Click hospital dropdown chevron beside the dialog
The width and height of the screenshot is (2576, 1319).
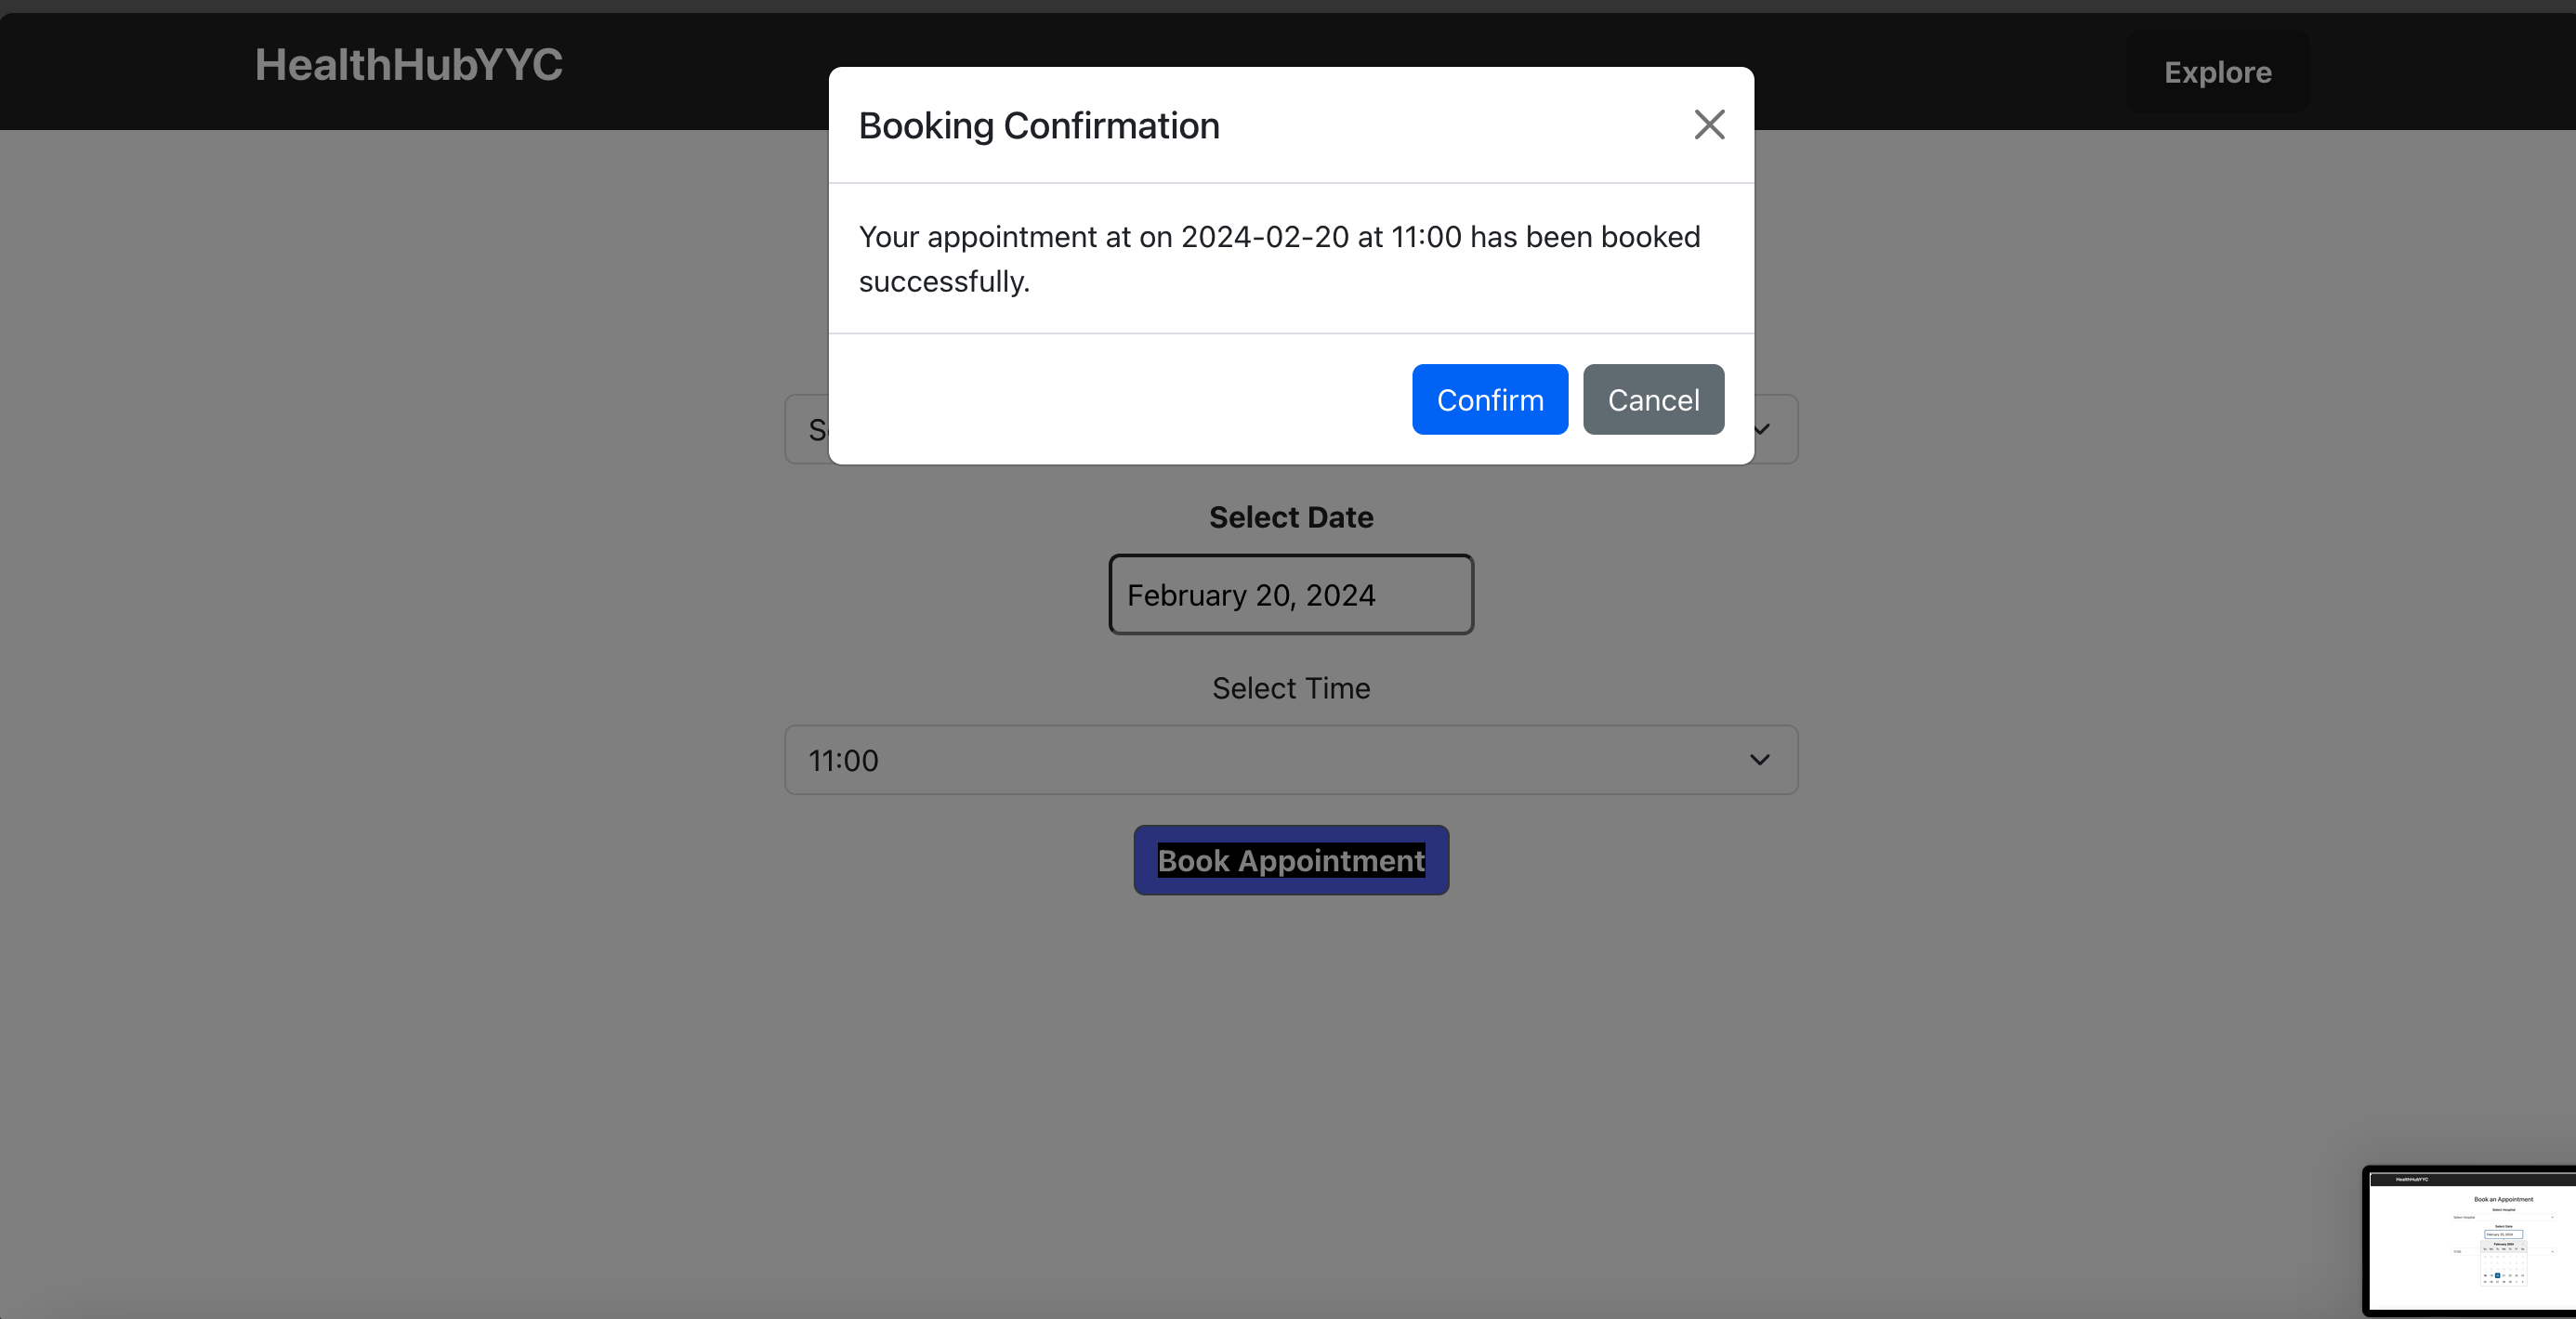[x=1763, y=430]
